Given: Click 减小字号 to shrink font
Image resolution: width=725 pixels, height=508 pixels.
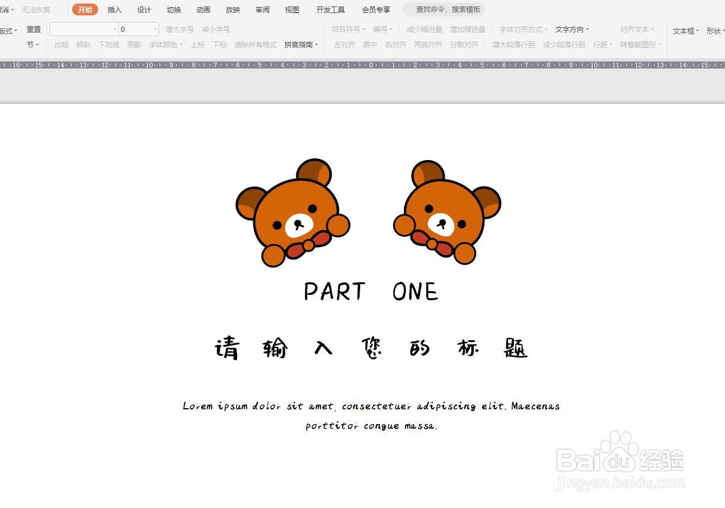Looking at the screenshot, I should coord(216,29).
